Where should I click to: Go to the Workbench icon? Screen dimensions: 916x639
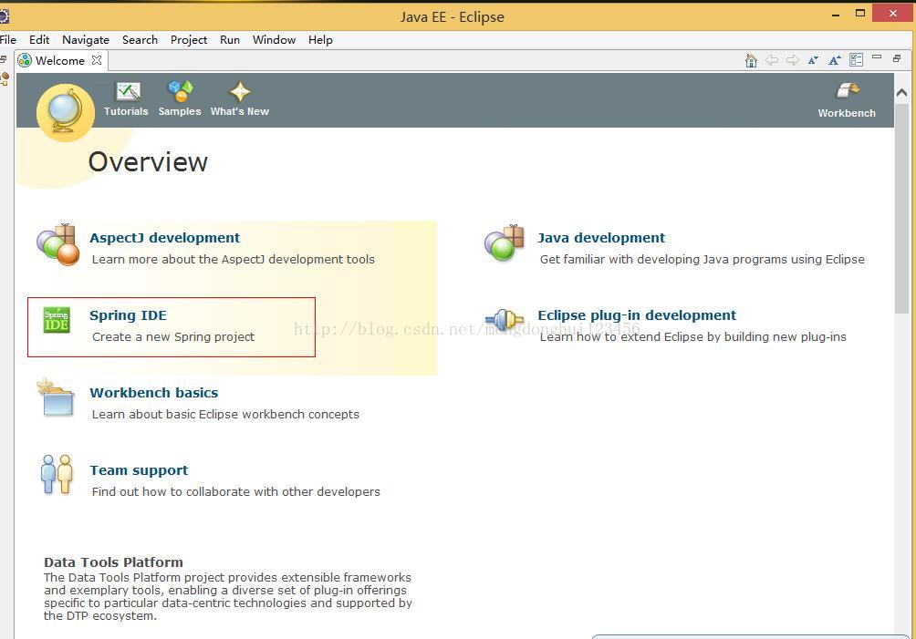tap(848, 90)
